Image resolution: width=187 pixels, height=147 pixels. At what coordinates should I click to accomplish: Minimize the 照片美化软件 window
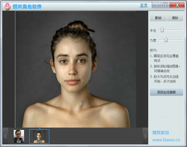[x=156, y=5]
